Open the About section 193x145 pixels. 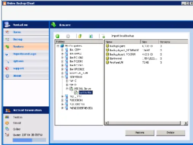(x=26, y=76)
